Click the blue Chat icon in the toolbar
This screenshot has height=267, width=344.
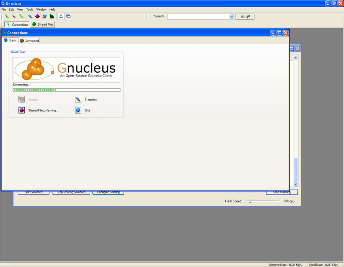tap(44, 16)
